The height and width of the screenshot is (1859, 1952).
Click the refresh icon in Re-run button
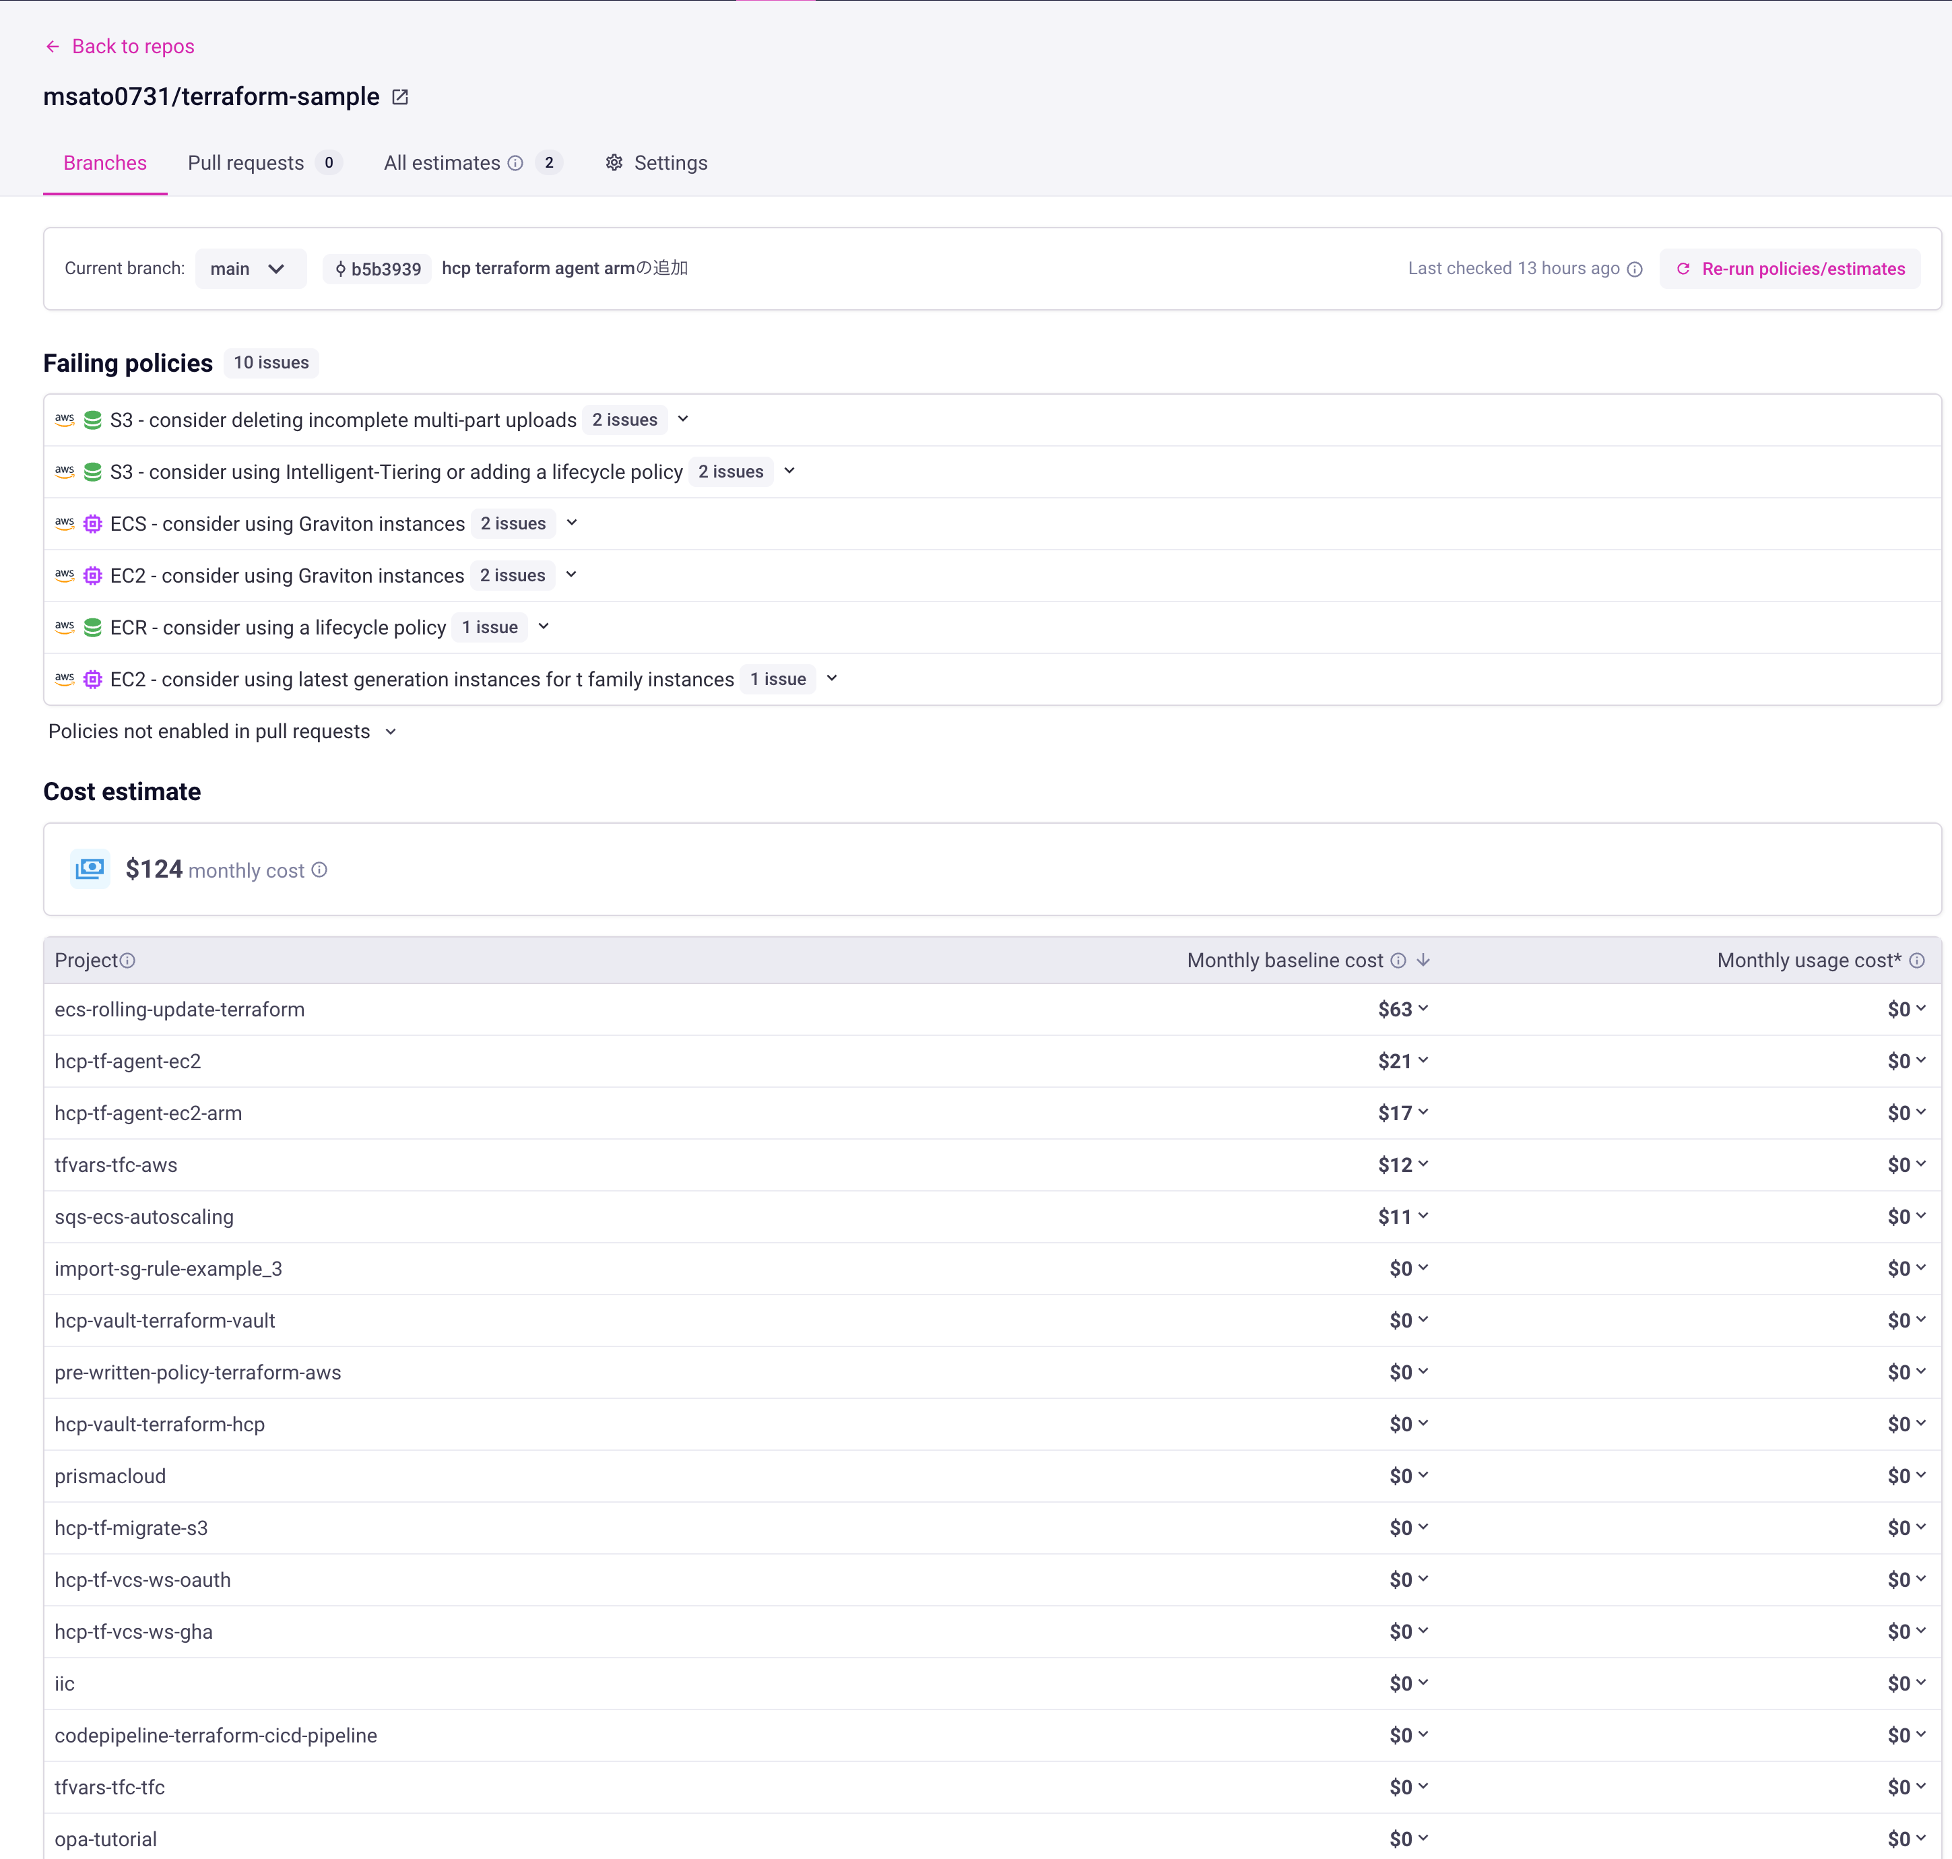click(x=1683, y=269)
